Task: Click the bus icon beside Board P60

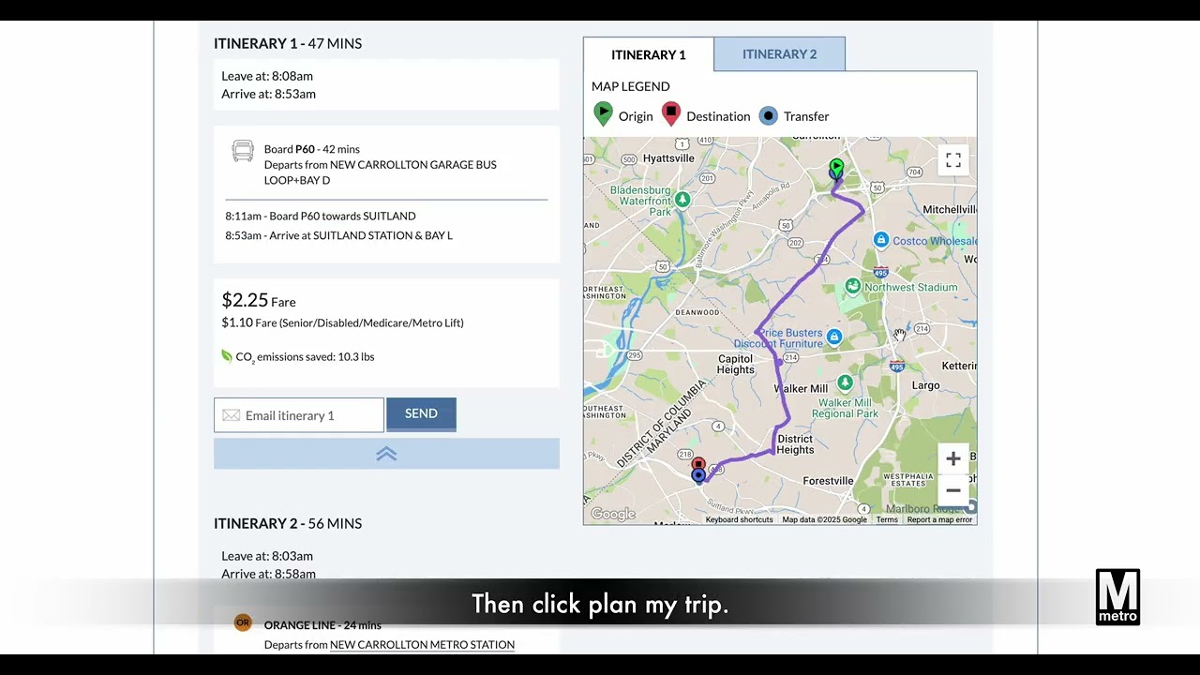Action: tap(243, 151)
